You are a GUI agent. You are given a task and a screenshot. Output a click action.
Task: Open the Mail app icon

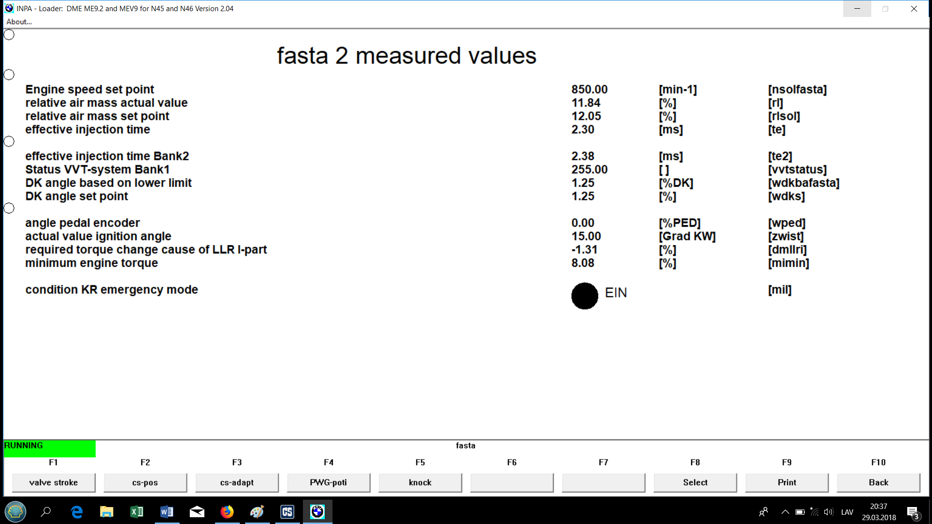click(197, 512)
